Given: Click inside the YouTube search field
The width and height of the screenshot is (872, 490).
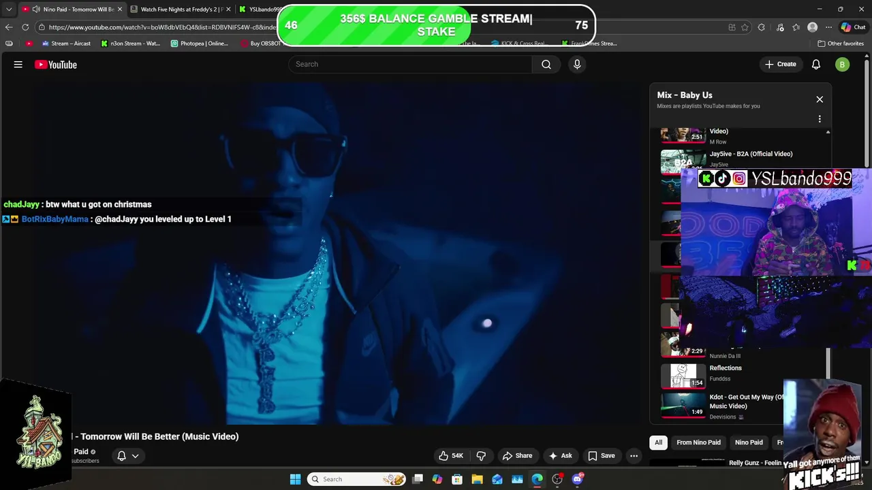Looking at the screenshot, I should click(410, 64).
